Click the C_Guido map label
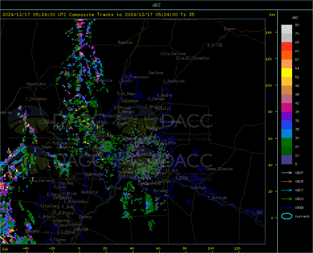 [47, 122]
